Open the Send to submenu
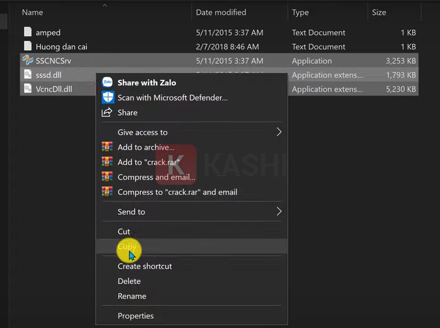440x328 pixels. point(131,211)
